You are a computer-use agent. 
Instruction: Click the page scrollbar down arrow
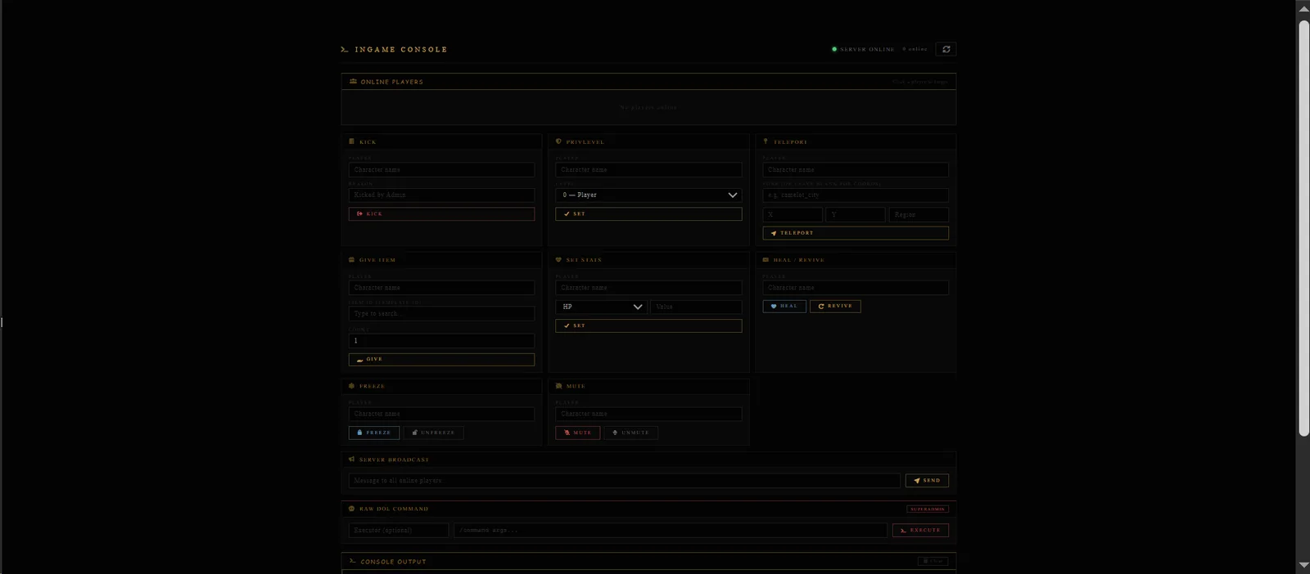(x=1303, y=566)
